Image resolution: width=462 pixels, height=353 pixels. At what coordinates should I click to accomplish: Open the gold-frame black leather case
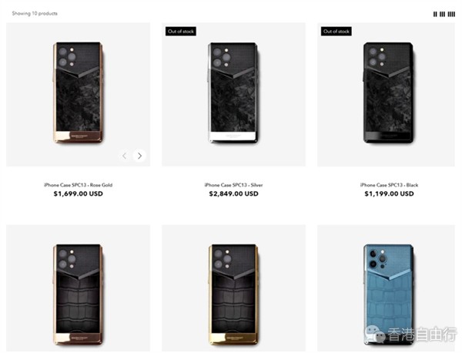tap(233, 294)
